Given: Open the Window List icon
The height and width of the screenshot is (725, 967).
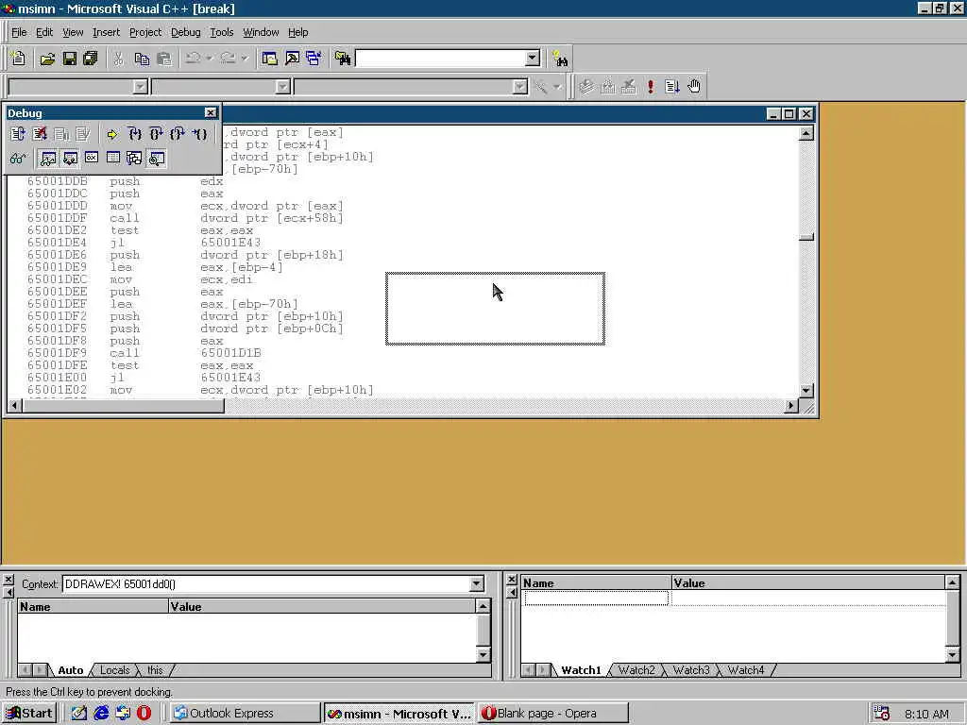Looking at the screenshot, I should (x=314, y=59).
